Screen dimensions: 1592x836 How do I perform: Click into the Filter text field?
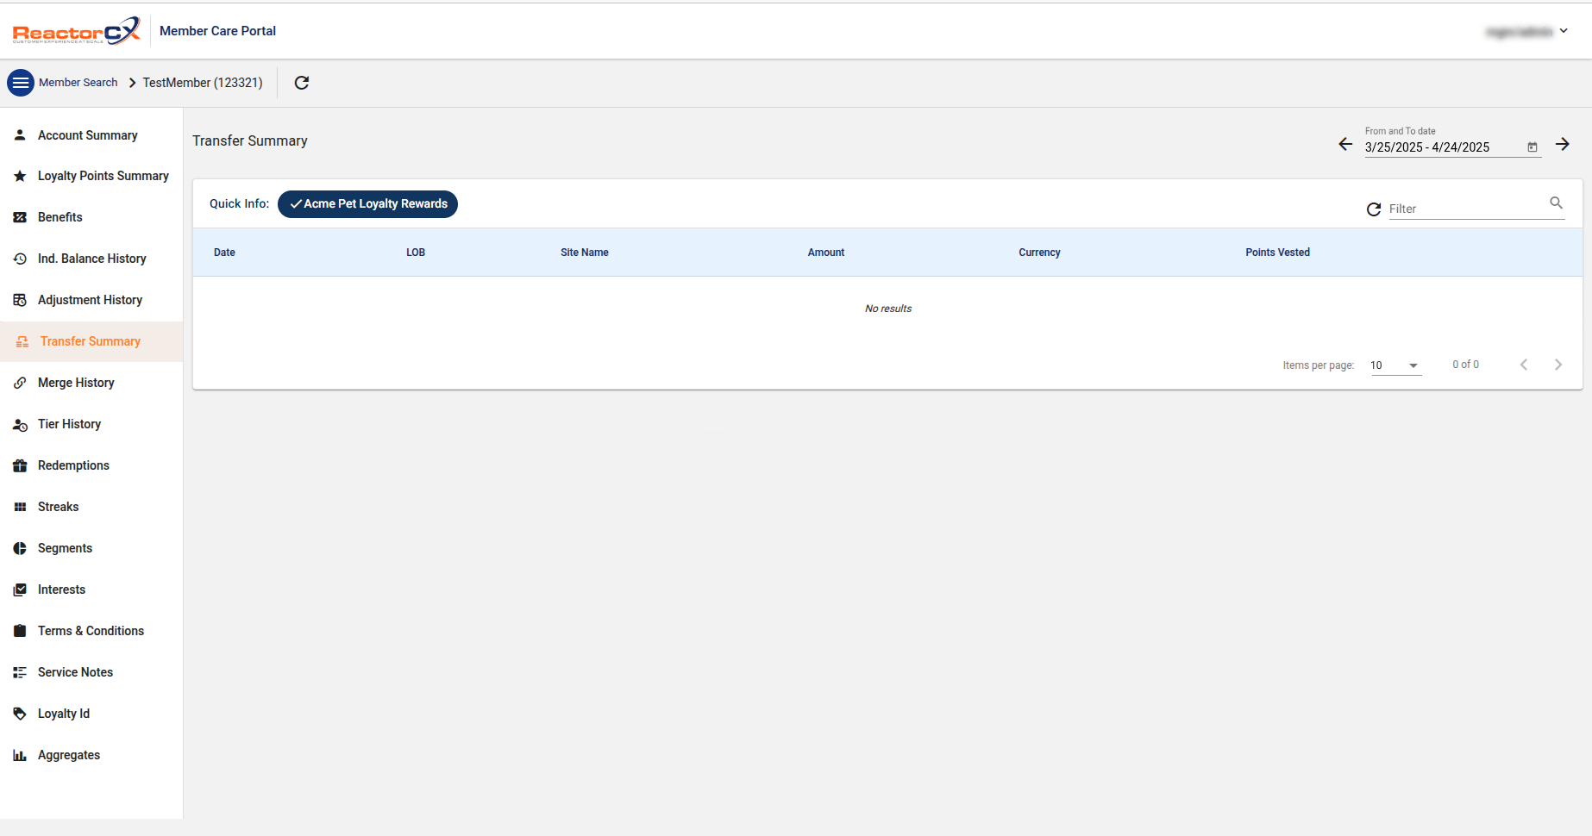coord(1466,209)
